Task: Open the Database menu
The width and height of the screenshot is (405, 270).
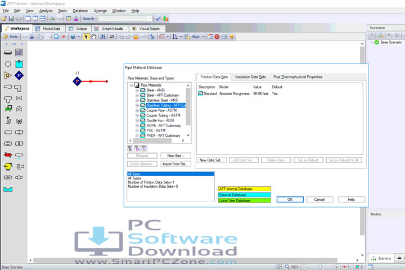Action: point(80,11)
